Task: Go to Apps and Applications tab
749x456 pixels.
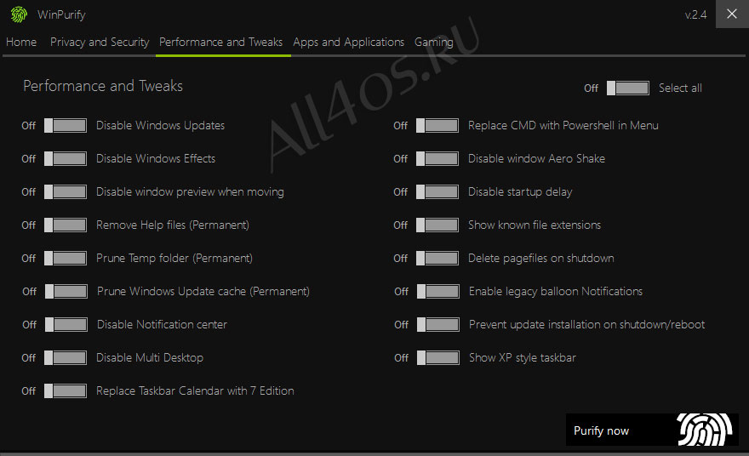Action: coord(349,42)
